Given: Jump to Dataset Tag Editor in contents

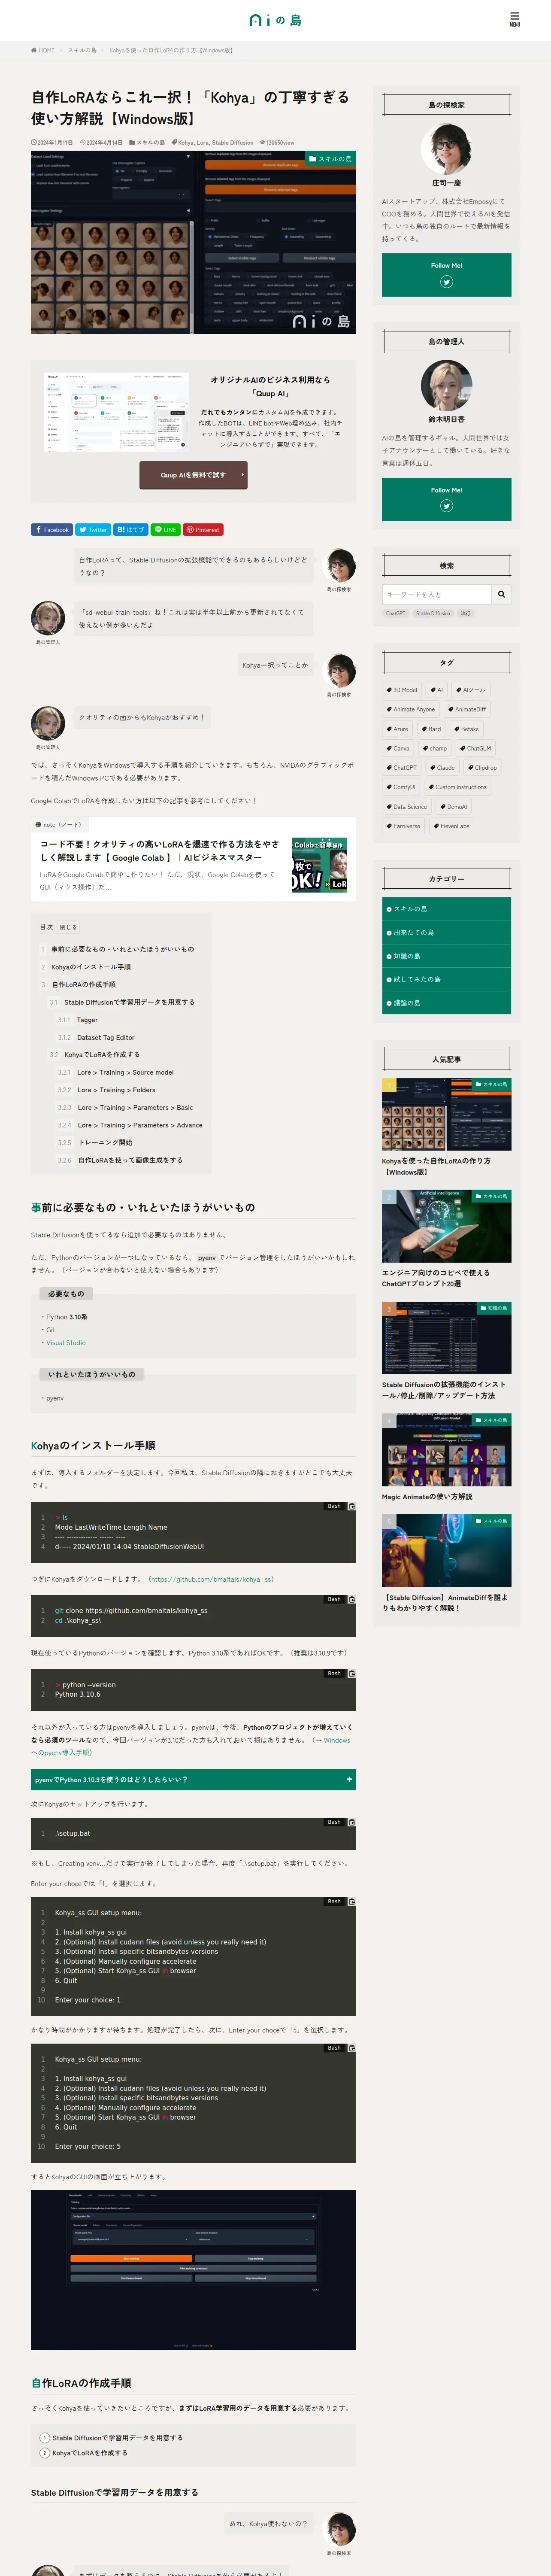Looking at the screenshot, I should (x=105, y=1037).
